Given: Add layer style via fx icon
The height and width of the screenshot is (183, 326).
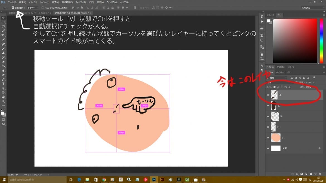Looking at the screenshot, I should pyautogui.click(x=297, y=174).
